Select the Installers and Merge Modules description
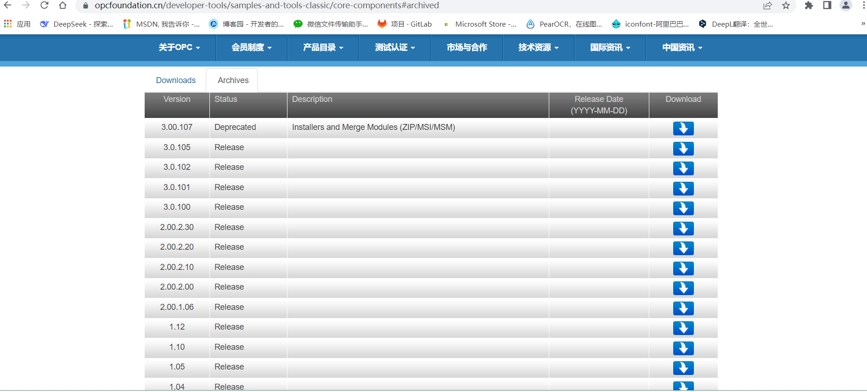Screen dimensions: 867x392 coord(374,127)
